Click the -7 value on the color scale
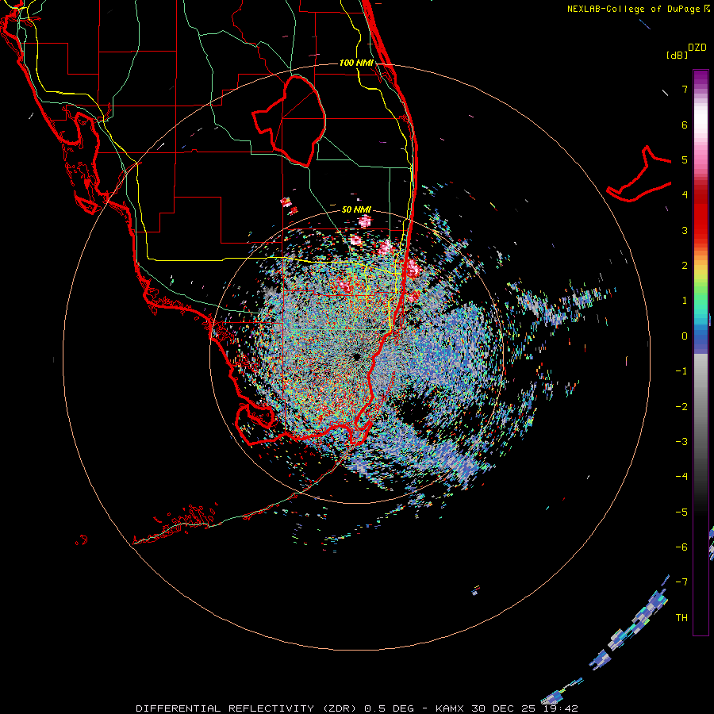The height and width of the screenshot is (714, 714). click(x=681, y=582)
